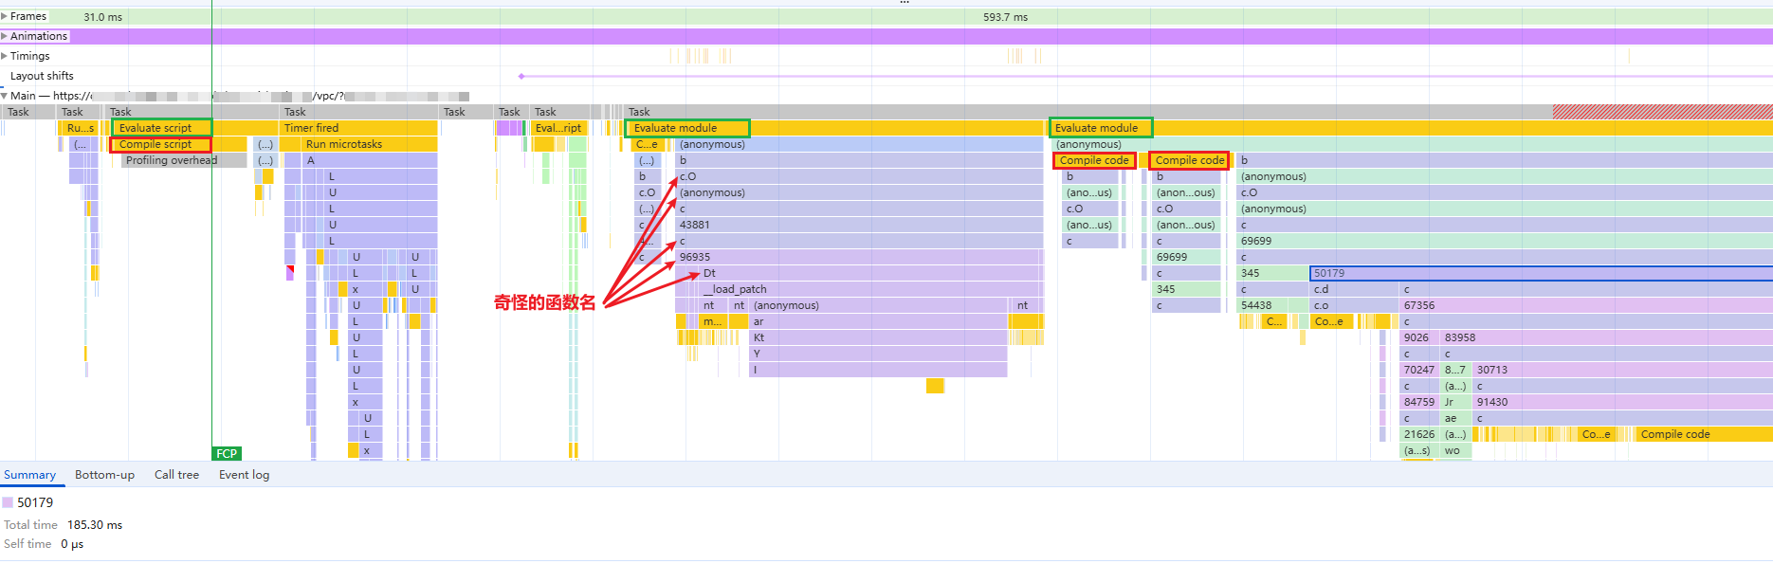Expand the Timings track triangle
This screenshot has width=1773, height=564.
click(5, 56)
